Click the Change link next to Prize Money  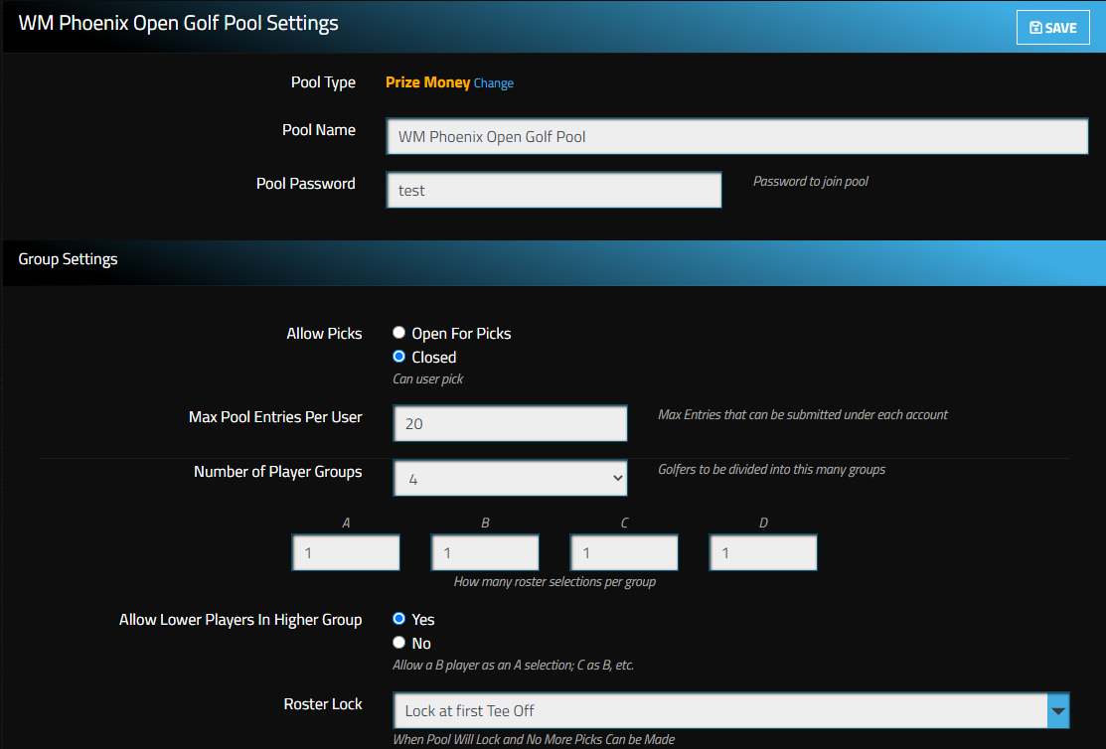(x=494, y=83)
